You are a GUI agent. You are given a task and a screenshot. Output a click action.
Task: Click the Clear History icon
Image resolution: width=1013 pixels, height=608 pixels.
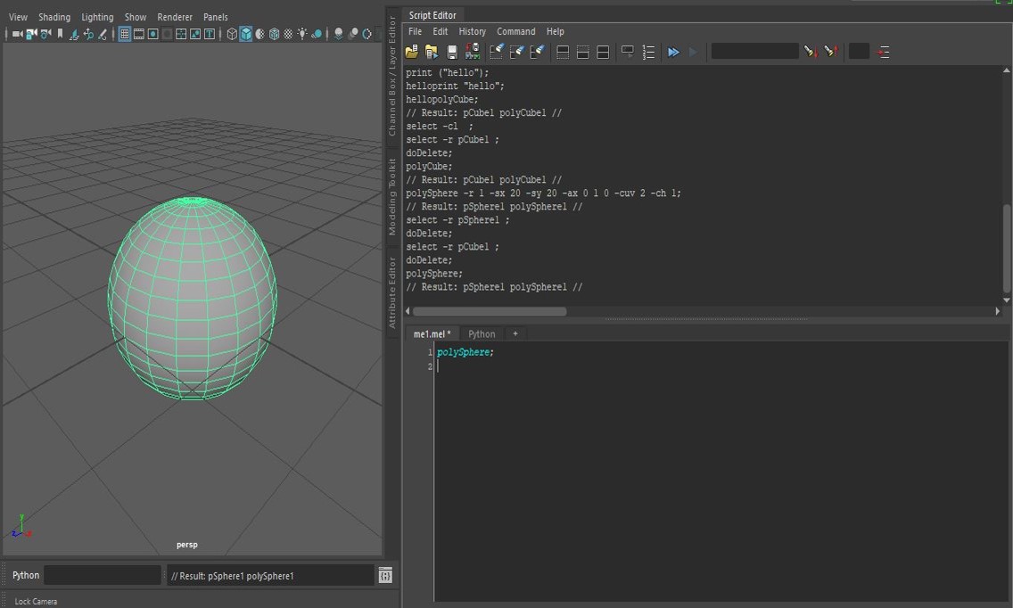pyautogui.click(x=497, y=53)
